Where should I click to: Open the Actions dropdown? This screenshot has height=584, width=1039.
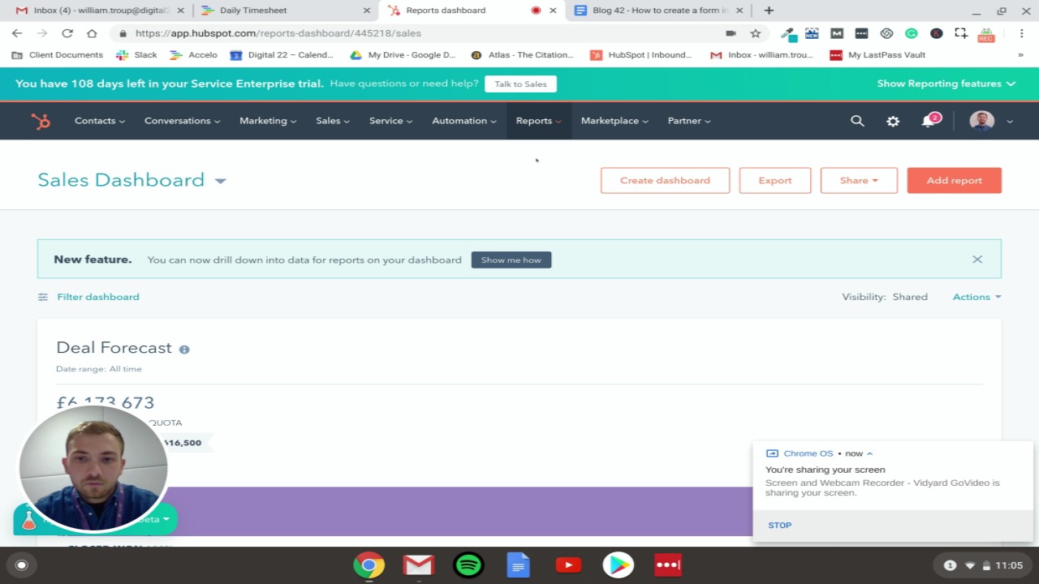tap(976, 297)
